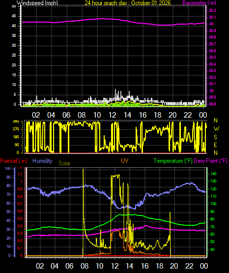Click the UV legend label
The image size is (229, 273).
click(125, 161)
